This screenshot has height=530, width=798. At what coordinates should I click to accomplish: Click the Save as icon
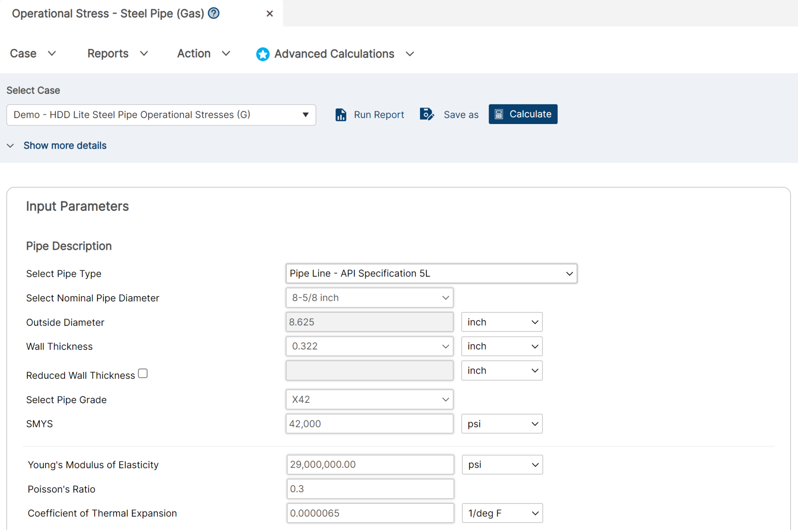click(427, 114)
